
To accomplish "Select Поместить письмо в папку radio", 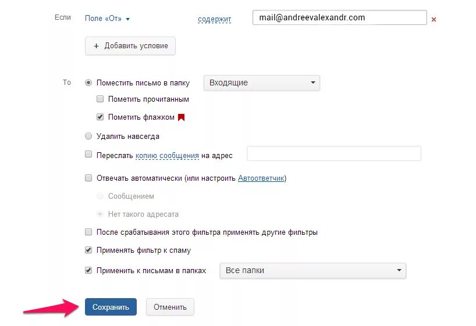I will [x=88, y=83].
